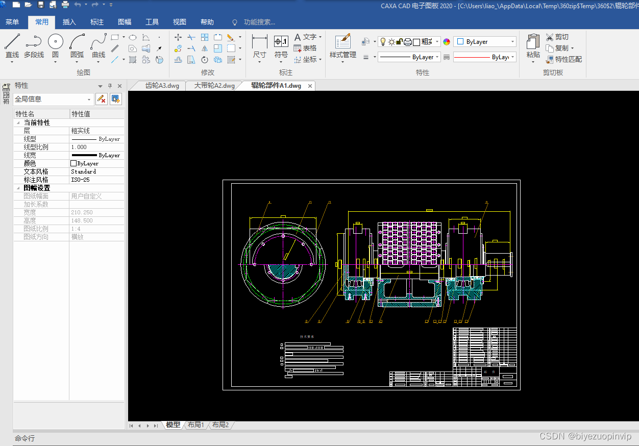Open the 特性 panel options arrow
The image size is (639, 446).
pos(100,86)
